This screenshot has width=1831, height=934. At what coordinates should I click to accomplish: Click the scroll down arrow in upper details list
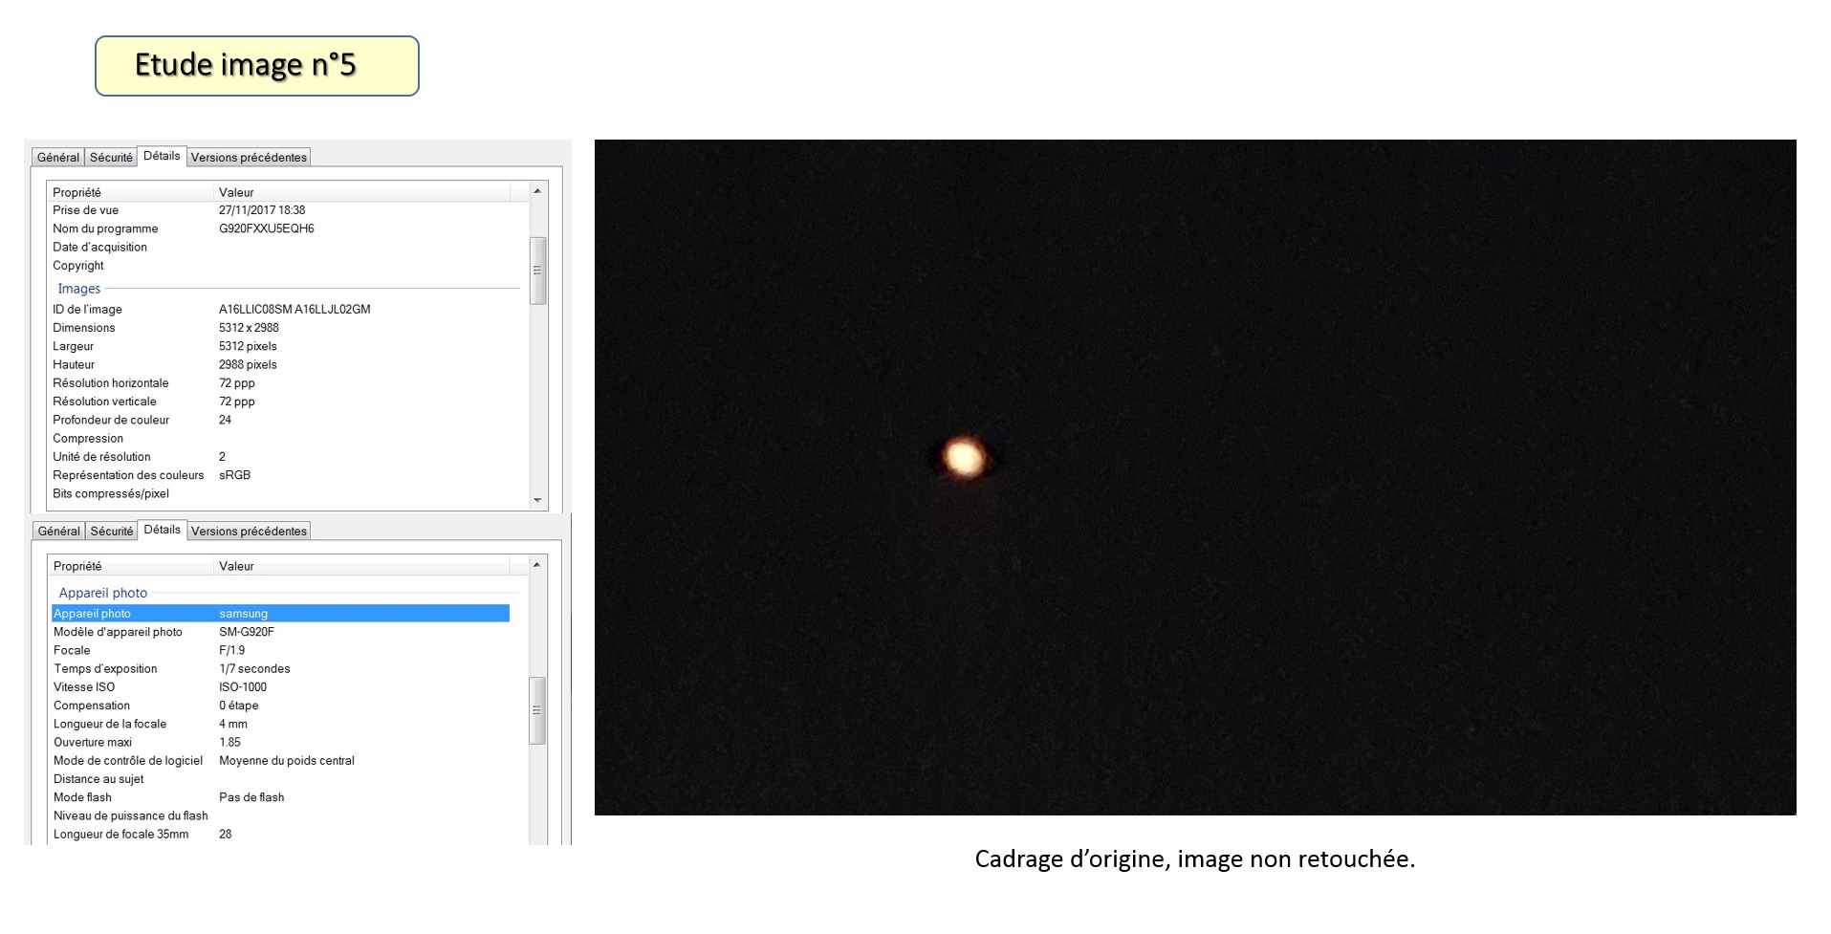click(537, 500)
